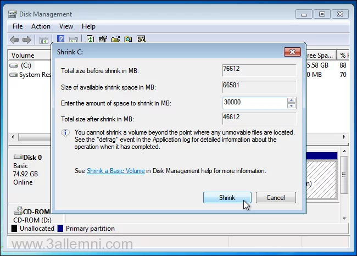Click the 5.58 GB free space cell

pos(317,65)
